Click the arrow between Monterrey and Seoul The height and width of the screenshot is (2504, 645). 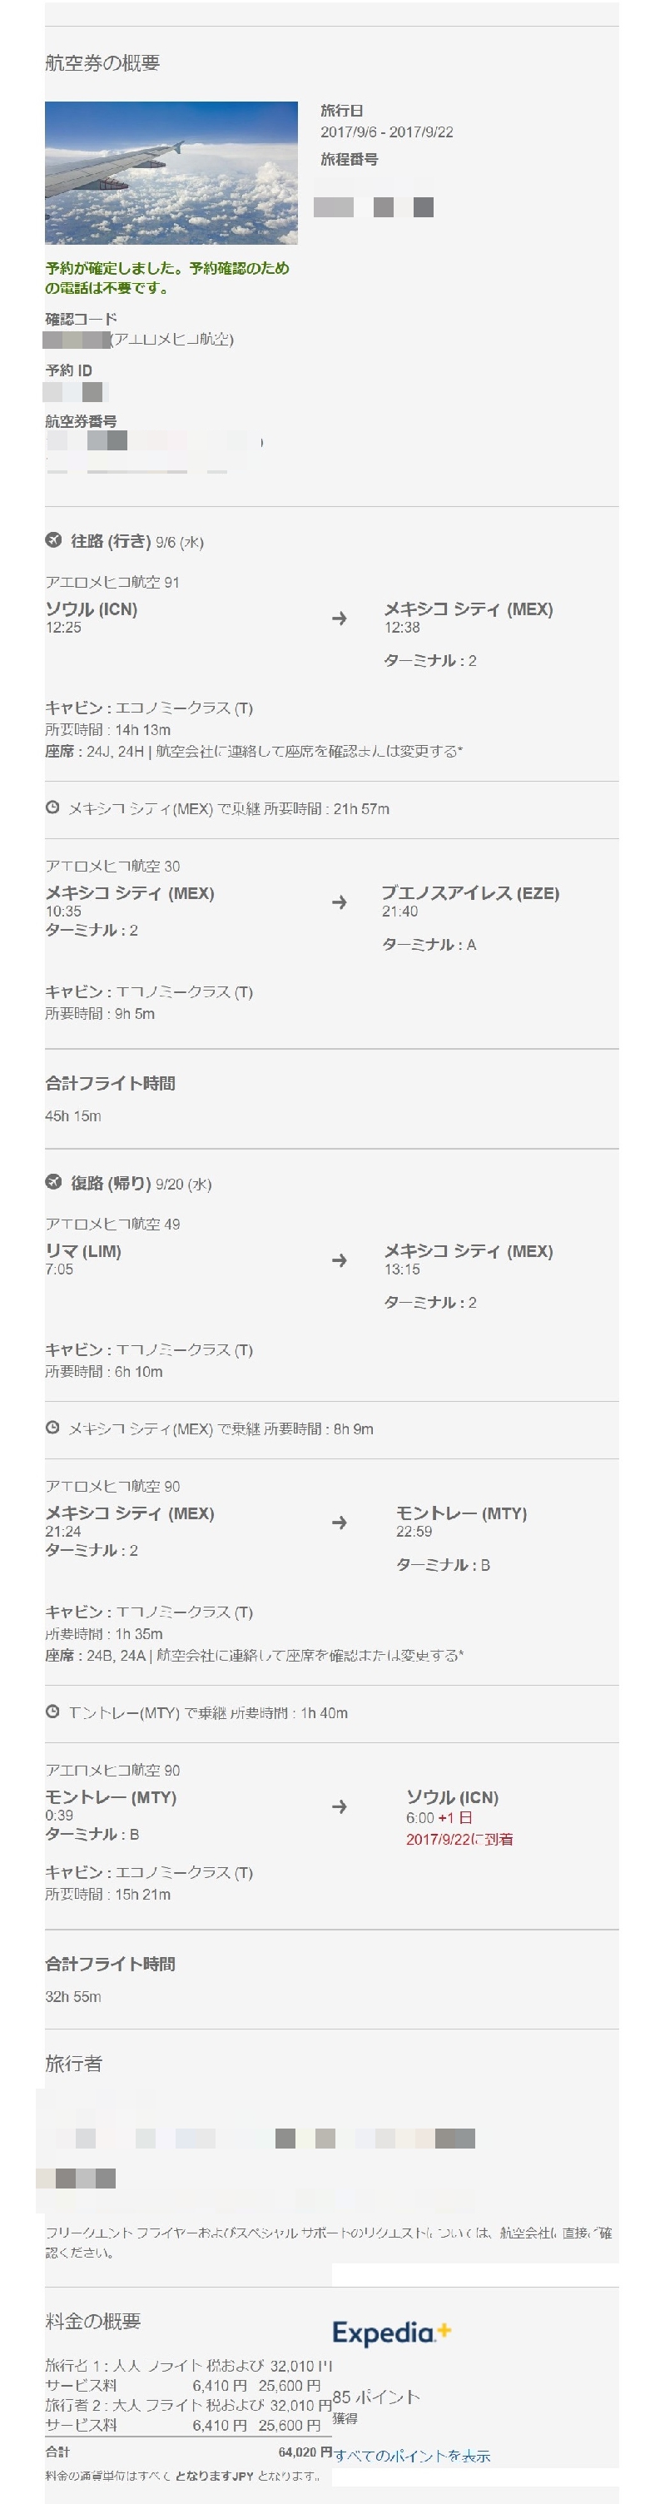click(339, 1806)
